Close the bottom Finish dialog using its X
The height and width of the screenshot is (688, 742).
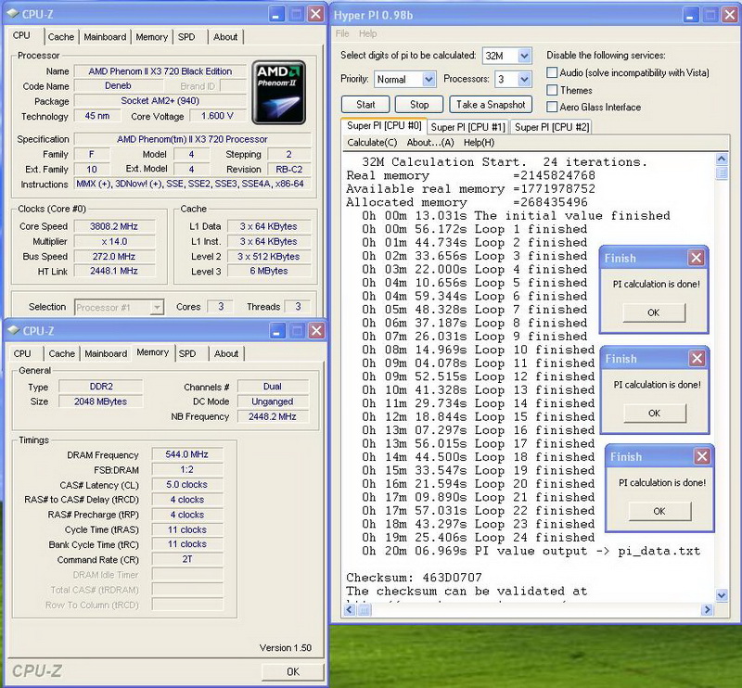coord(701,456)
